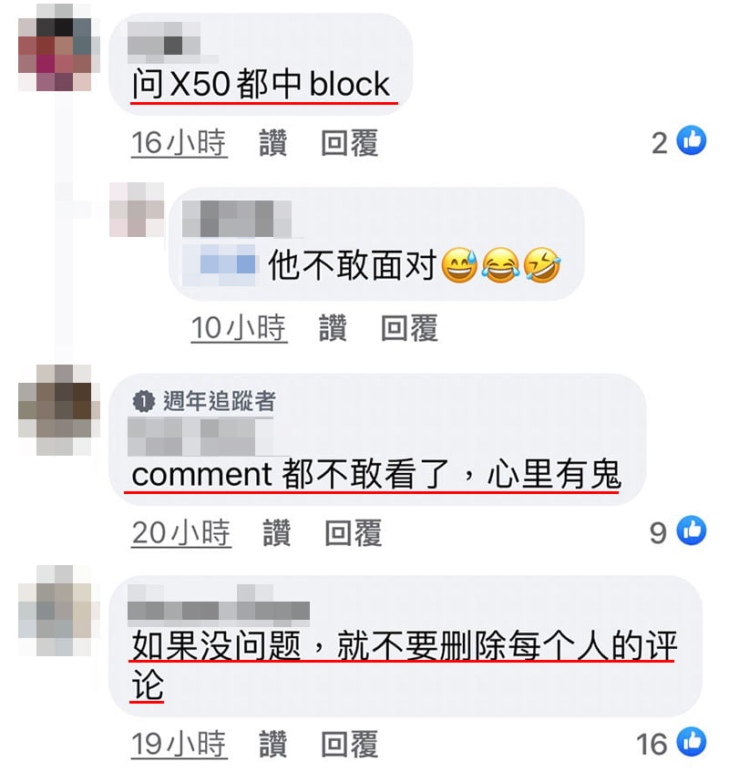Open the 16小時 timestamp link
Screen dimensions: 729x772
coord(180,143)
